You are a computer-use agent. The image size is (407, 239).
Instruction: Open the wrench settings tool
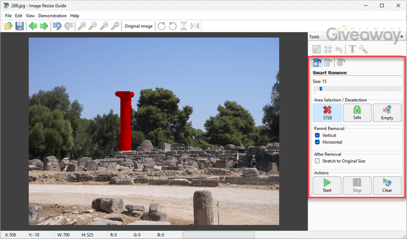[x=363, y=49]
